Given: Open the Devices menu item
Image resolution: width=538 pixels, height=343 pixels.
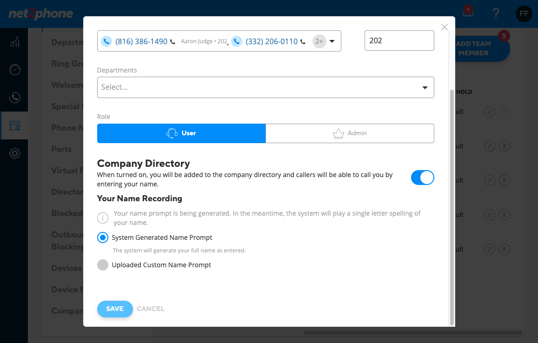Looking at the screenshot, I should 66,268.
